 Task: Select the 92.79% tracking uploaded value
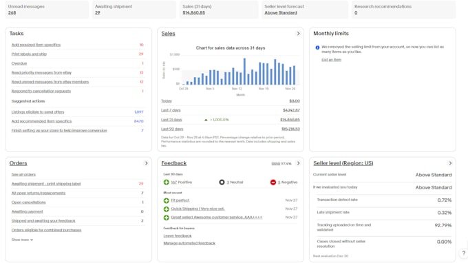point(443,225)
